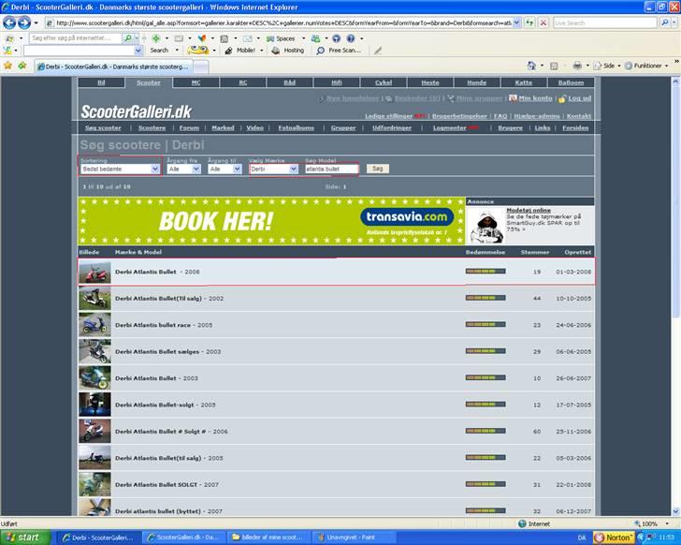Click the browser Back button
The width and height of the screenshot is (681, 545).
click(9, 22)
